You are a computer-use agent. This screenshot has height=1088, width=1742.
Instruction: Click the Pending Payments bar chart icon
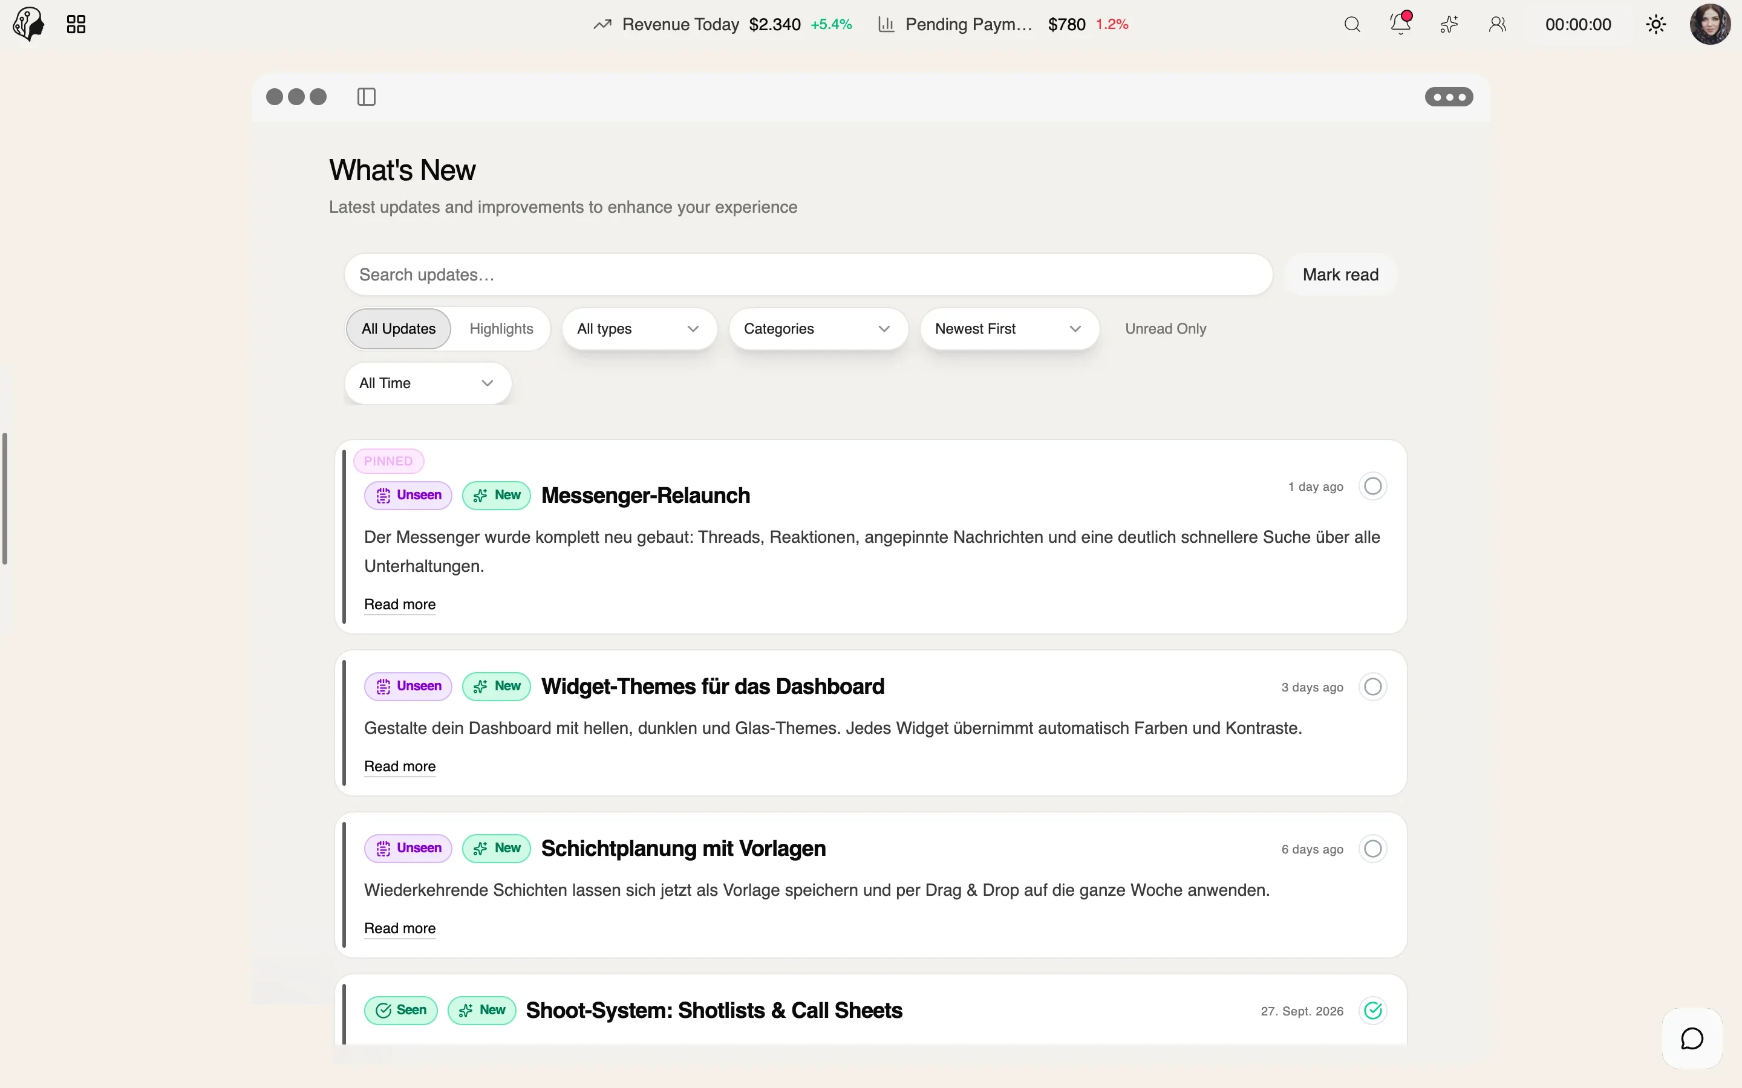[x=886, y=24]
